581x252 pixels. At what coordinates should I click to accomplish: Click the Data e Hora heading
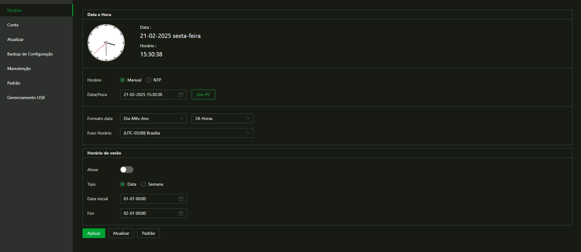click(99, 15)
